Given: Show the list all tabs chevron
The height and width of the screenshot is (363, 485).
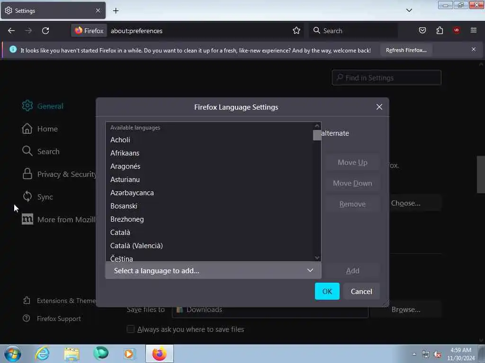Looking at the screenshot, I should pos(409,10).
